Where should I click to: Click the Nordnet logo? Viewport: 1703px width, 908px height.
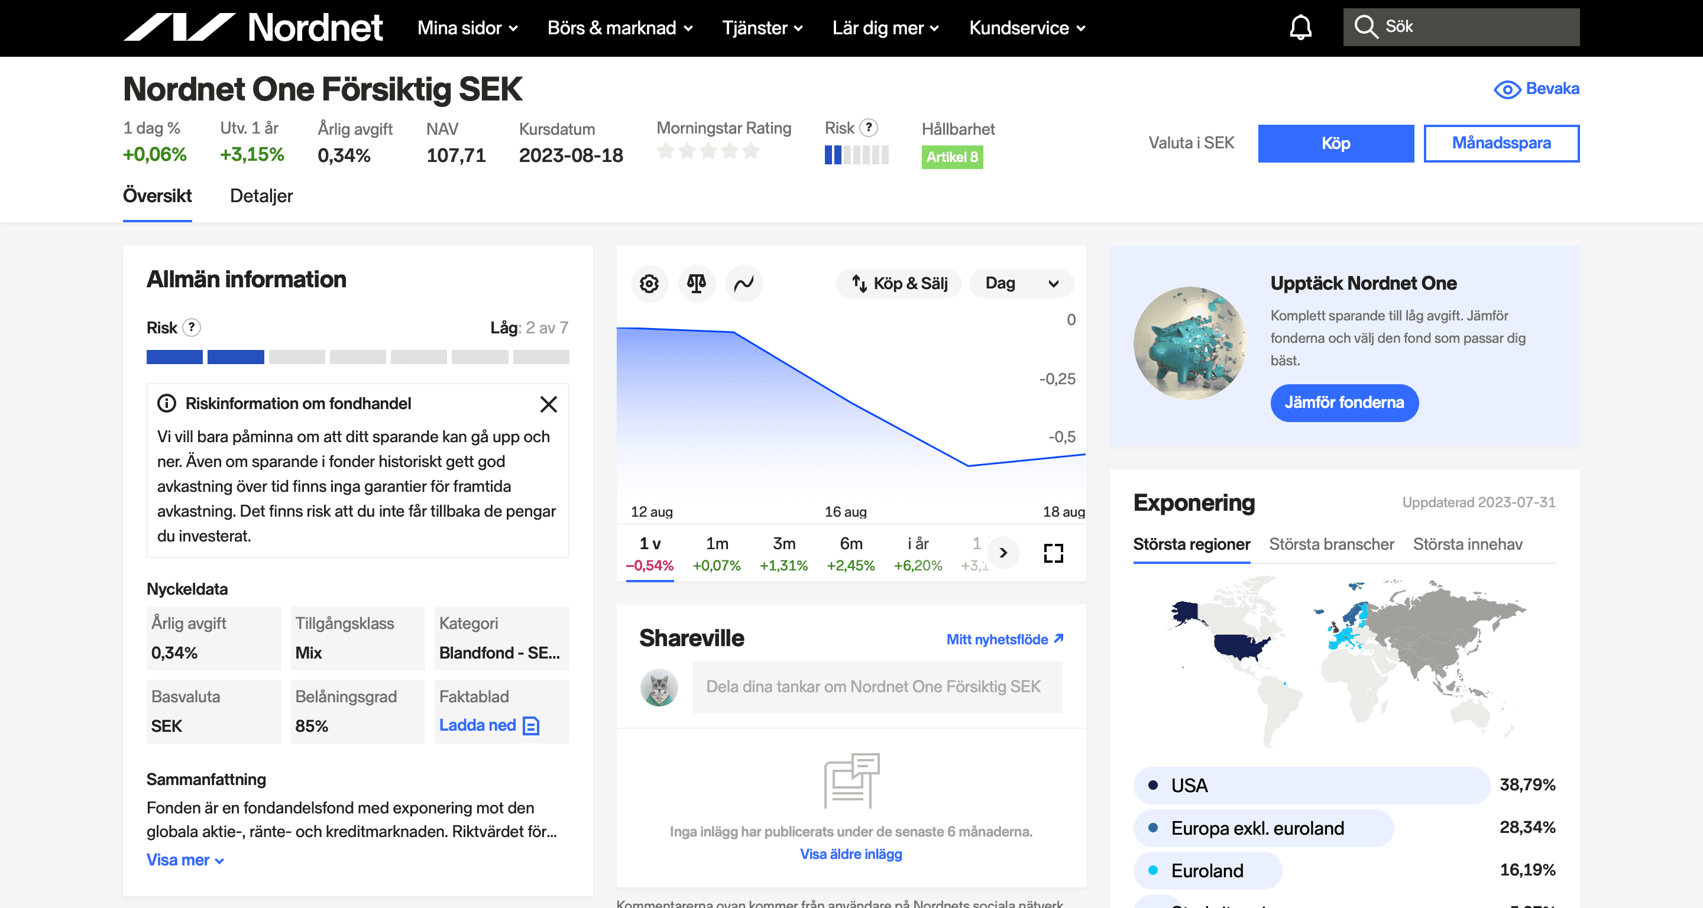(x=253, y=28)
